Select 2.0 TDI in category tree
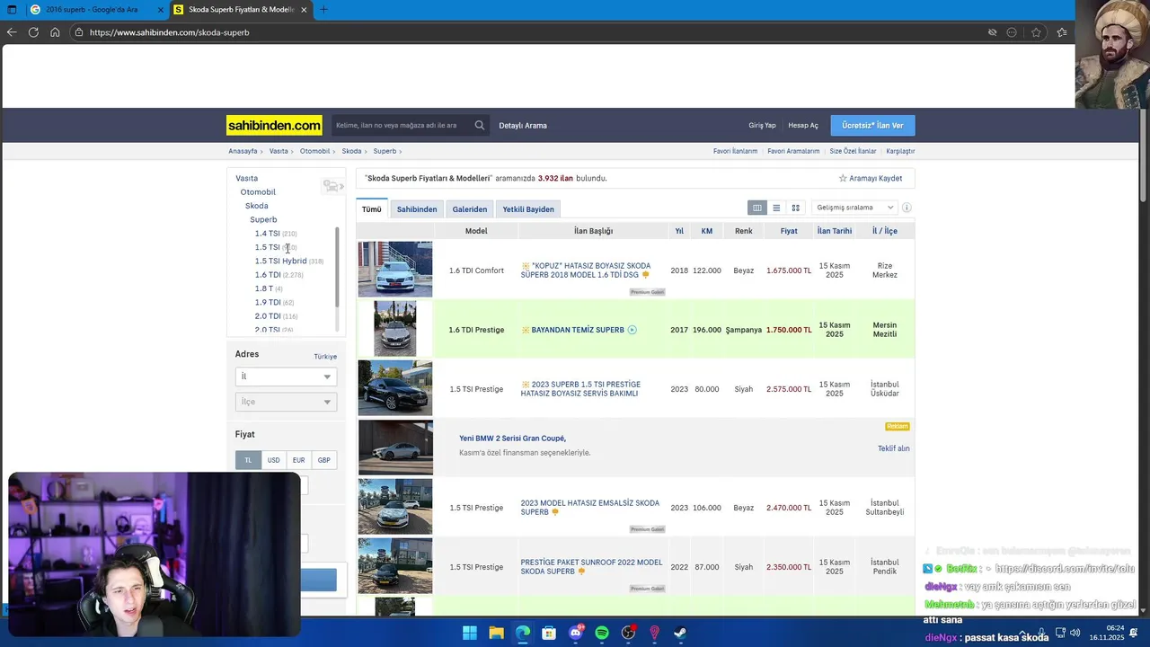1150x647 pixels. 268,316
